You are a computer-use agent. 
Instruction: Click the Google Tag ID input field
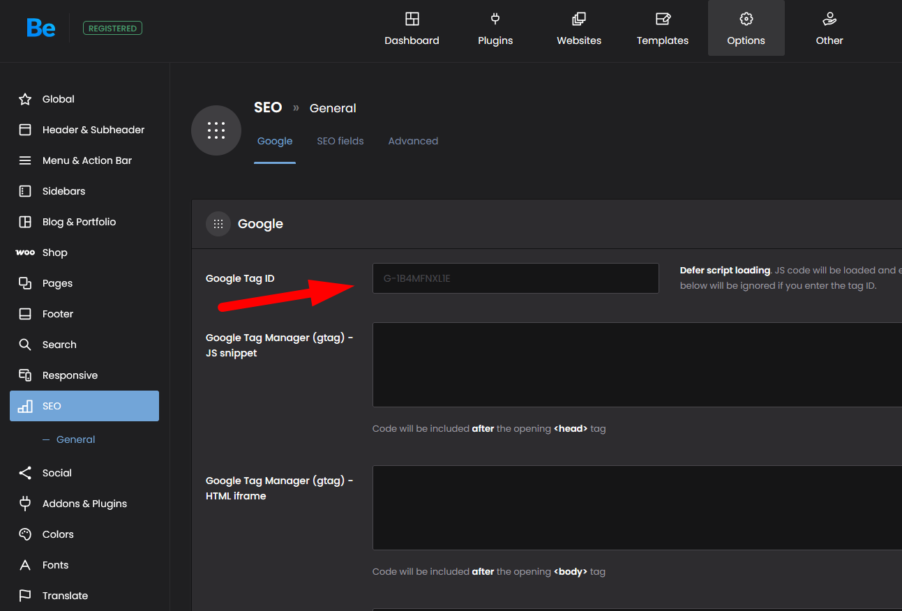pos(516,278)
